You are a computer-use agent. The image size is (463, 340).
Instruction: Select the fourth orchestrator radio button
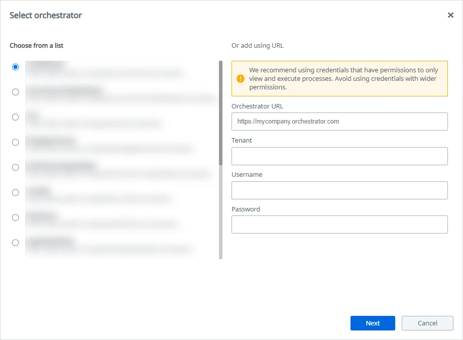pos(16,143)
